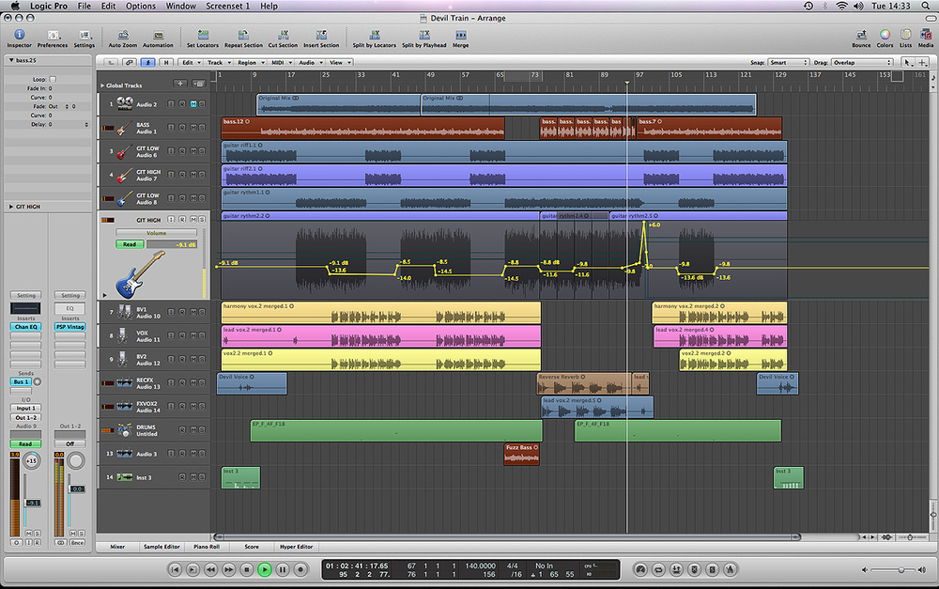Open the Drag Overlap dropdown

pos(862,62)
